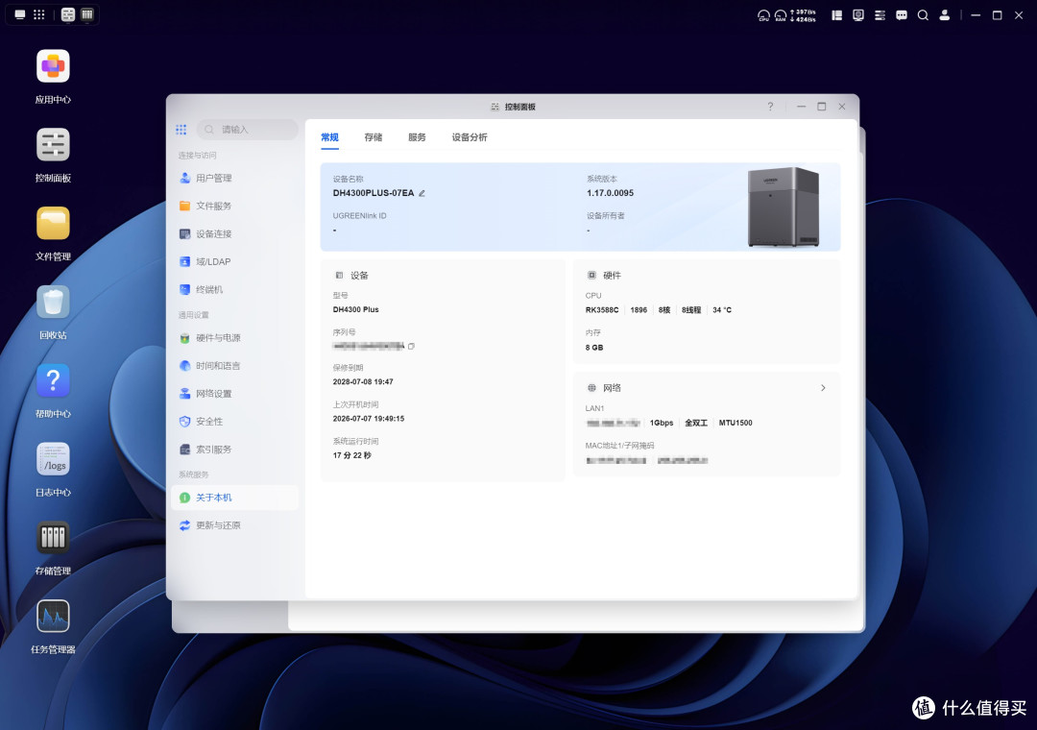1037x730 pixels.
Task: Close the control panel window
Action: (x=842, y=107)
